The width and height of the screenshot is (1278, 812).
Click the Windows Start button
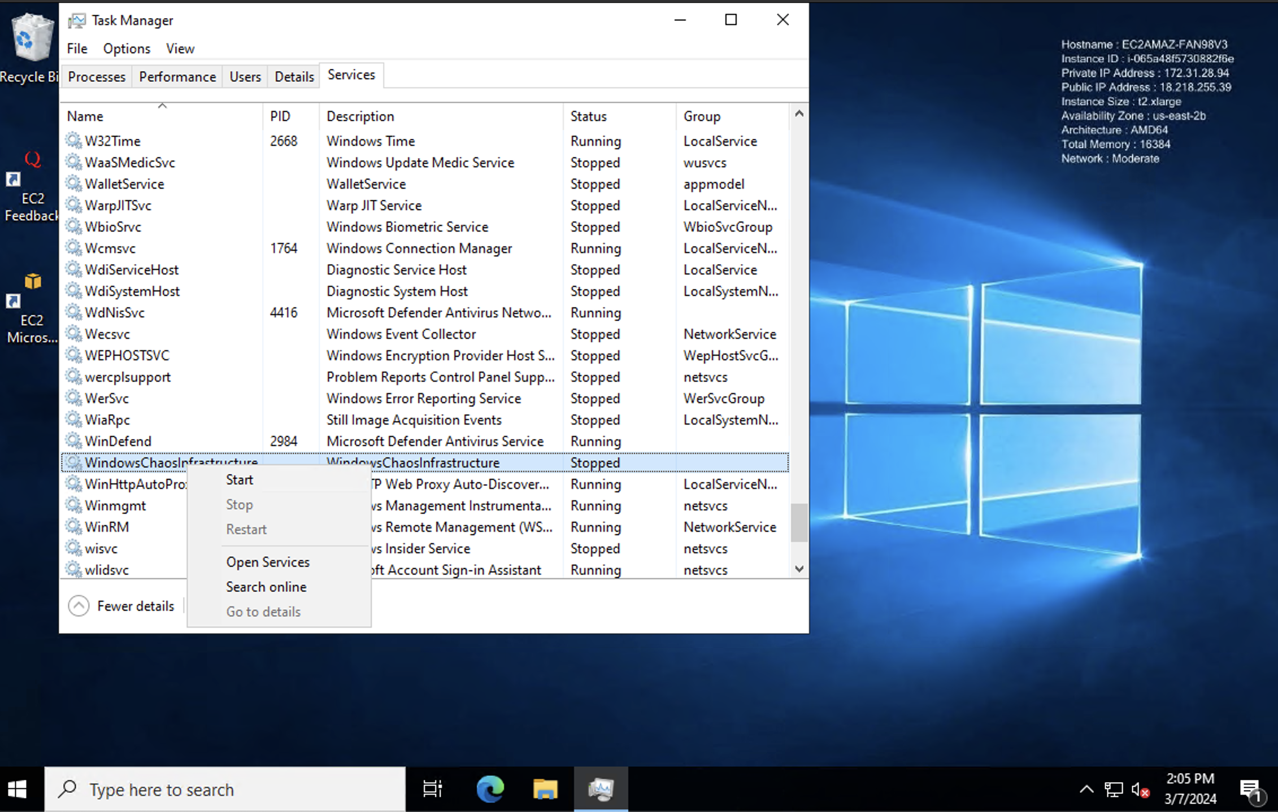tap(18, 789)
